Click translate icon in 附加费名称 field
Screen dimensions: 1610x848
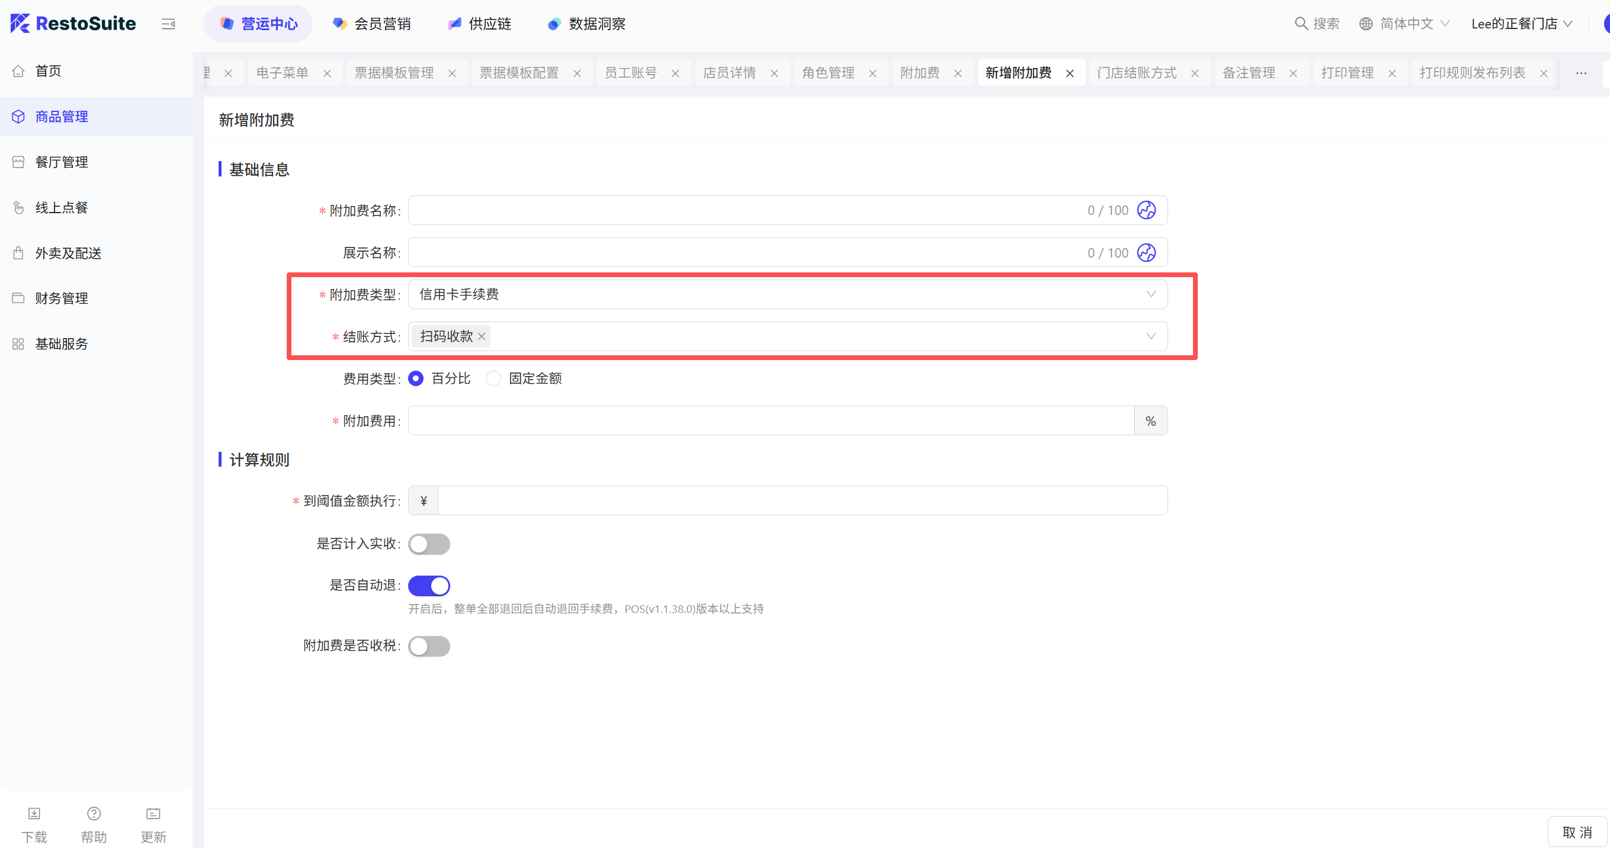point(1146,211)
